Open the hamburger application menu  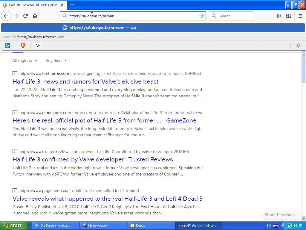[x=300, y=16]
